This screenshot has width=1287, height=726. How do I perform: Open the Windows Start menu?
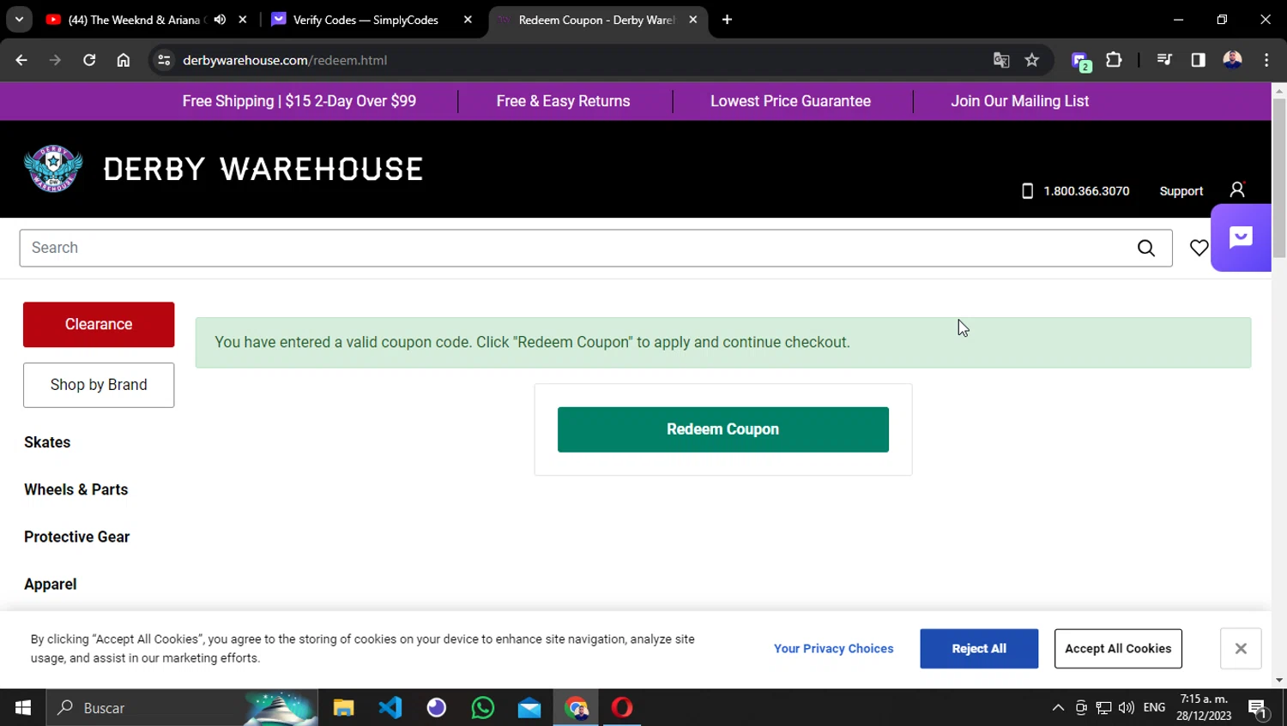coord(23,708)
